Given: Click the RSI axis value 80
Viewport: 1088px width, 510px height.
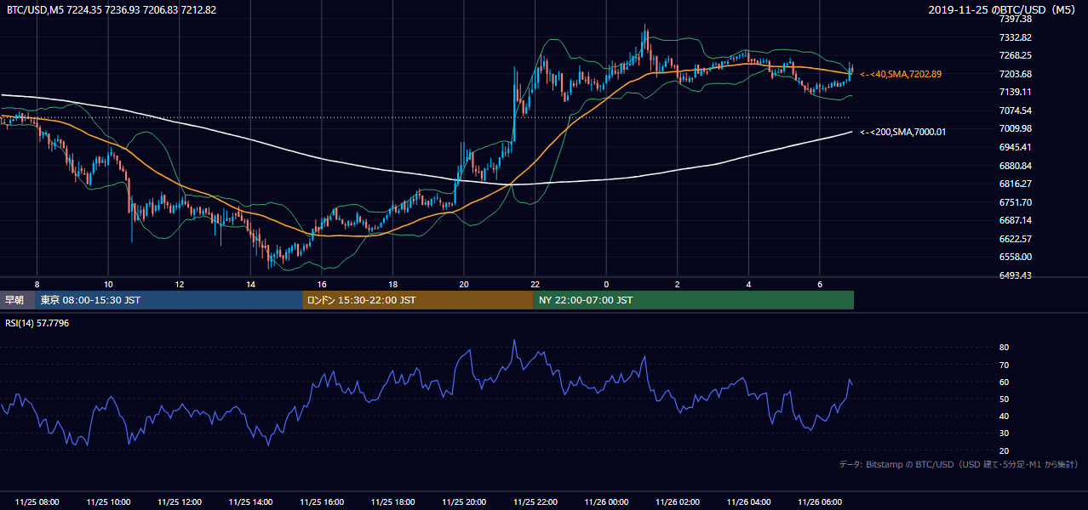Looking at the screenshot, I should (1005, 348).
